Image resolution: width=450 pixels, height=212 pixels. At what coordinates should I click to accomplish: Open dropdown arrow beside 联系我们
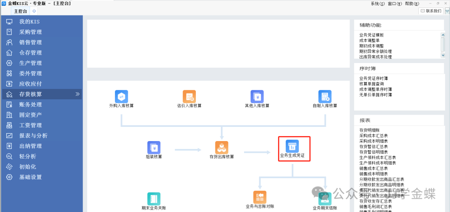coord(447,11)
